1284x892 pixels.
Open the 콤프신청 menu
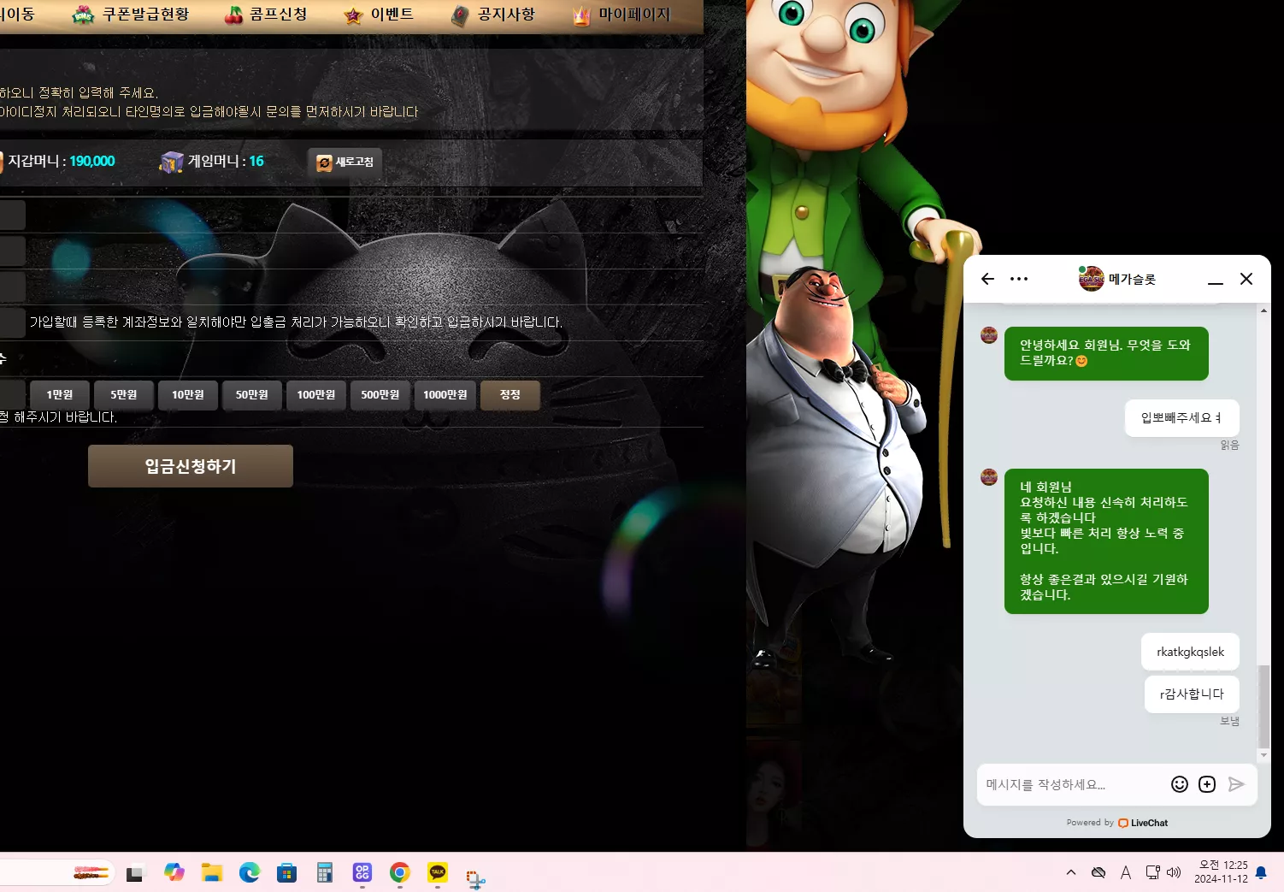[265, 15]
